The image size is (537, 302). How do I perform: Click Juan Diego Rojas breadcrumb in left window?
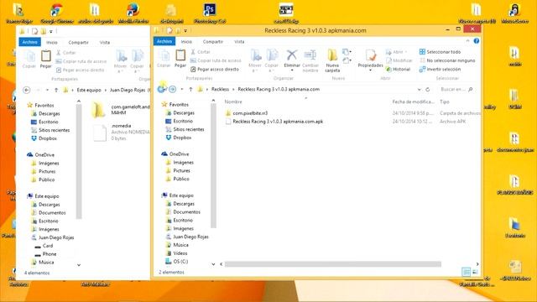click(128, 90)
